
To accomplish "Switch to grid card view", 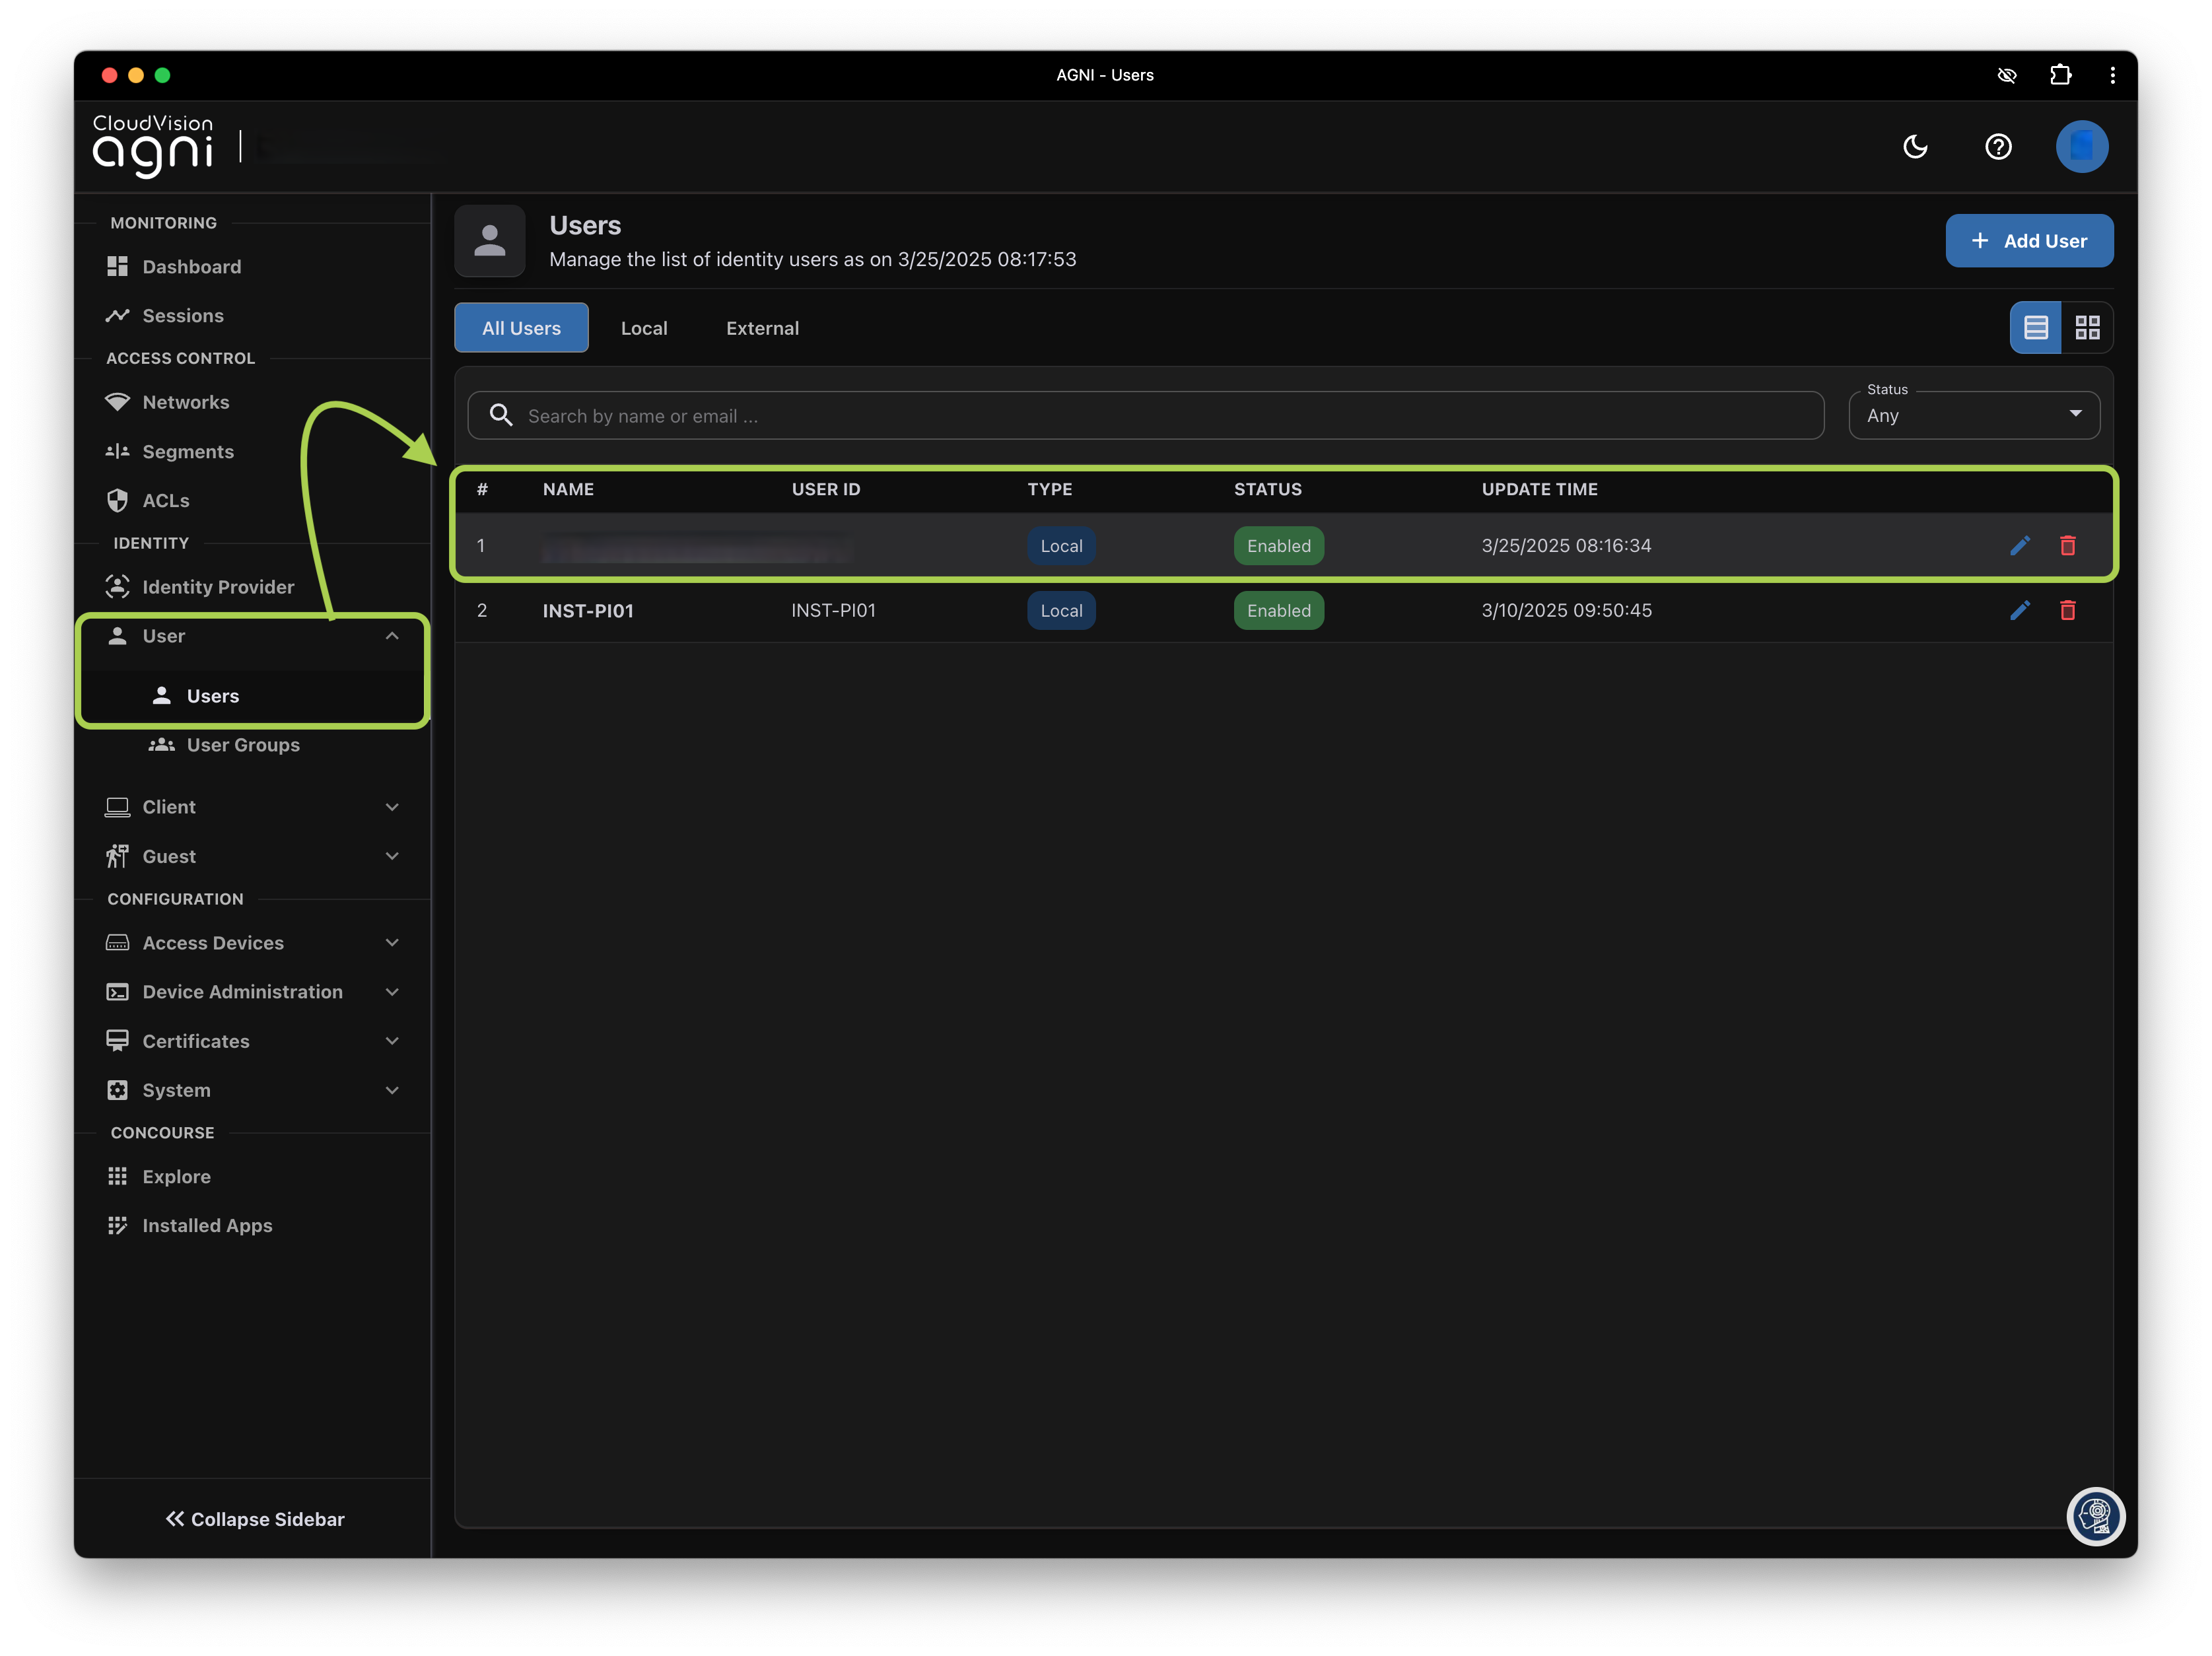I will (x=2087, y=327).
